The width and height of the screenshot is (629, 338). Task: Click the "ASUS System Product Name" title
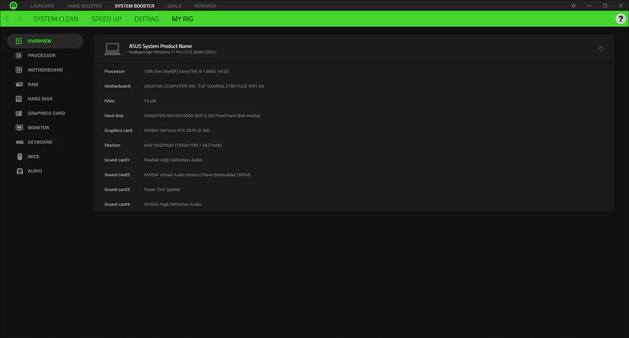click(160, 46)
